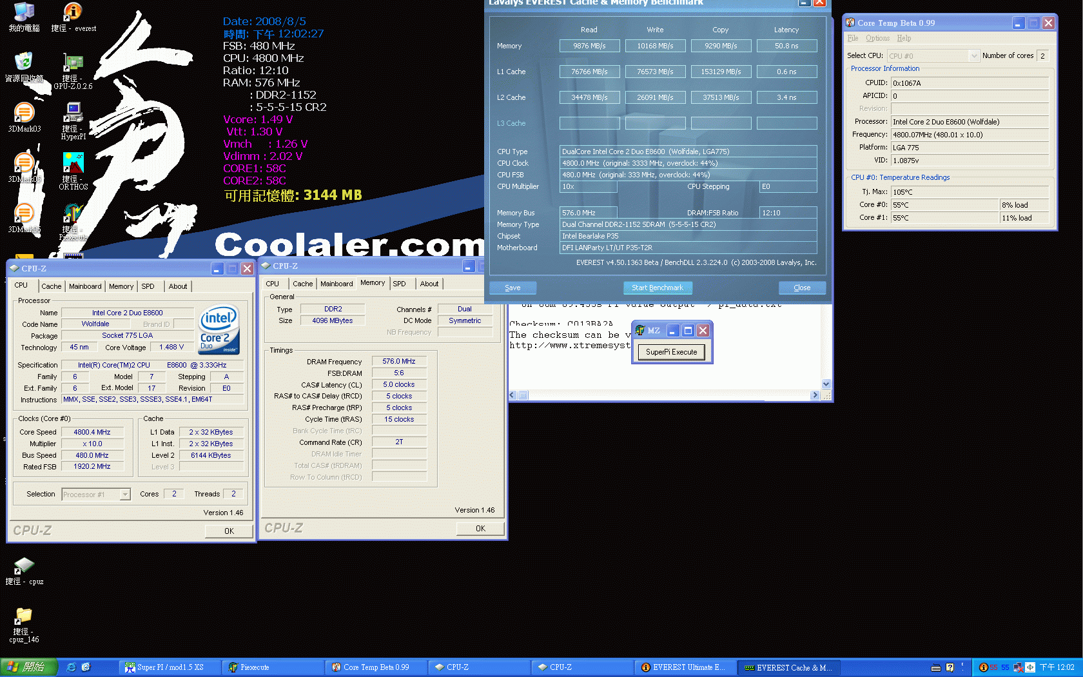Image resolution: width=1083 pixels, height=677 pixels.
Task: Click Start Benchmark in EVEREST
Action: [x=658, y=288]
